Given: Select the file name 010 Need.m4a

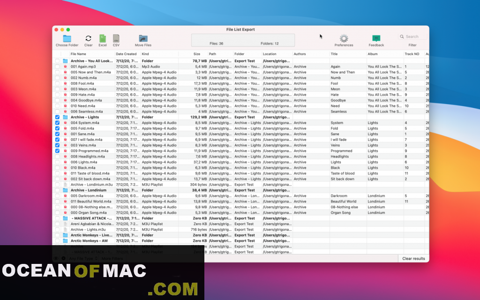Looking at the screenshot, I should tap(83, 106).
